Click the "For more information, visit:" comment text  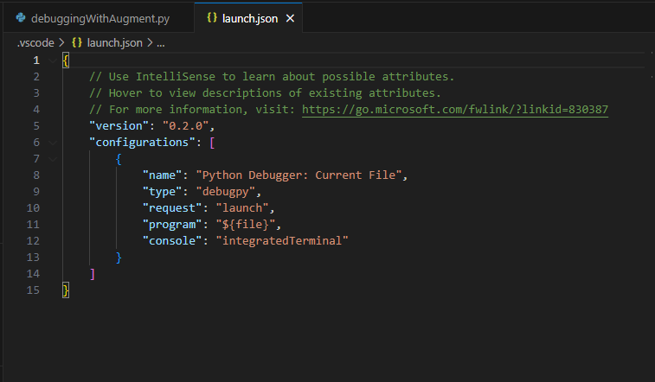point(192,109)
